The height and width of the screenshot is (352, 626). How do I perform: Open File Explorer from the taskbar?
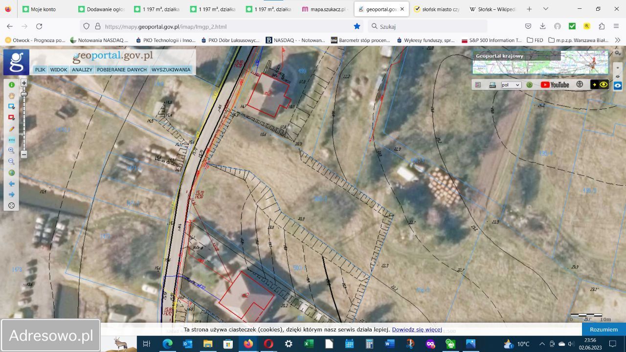click(208, 344)
